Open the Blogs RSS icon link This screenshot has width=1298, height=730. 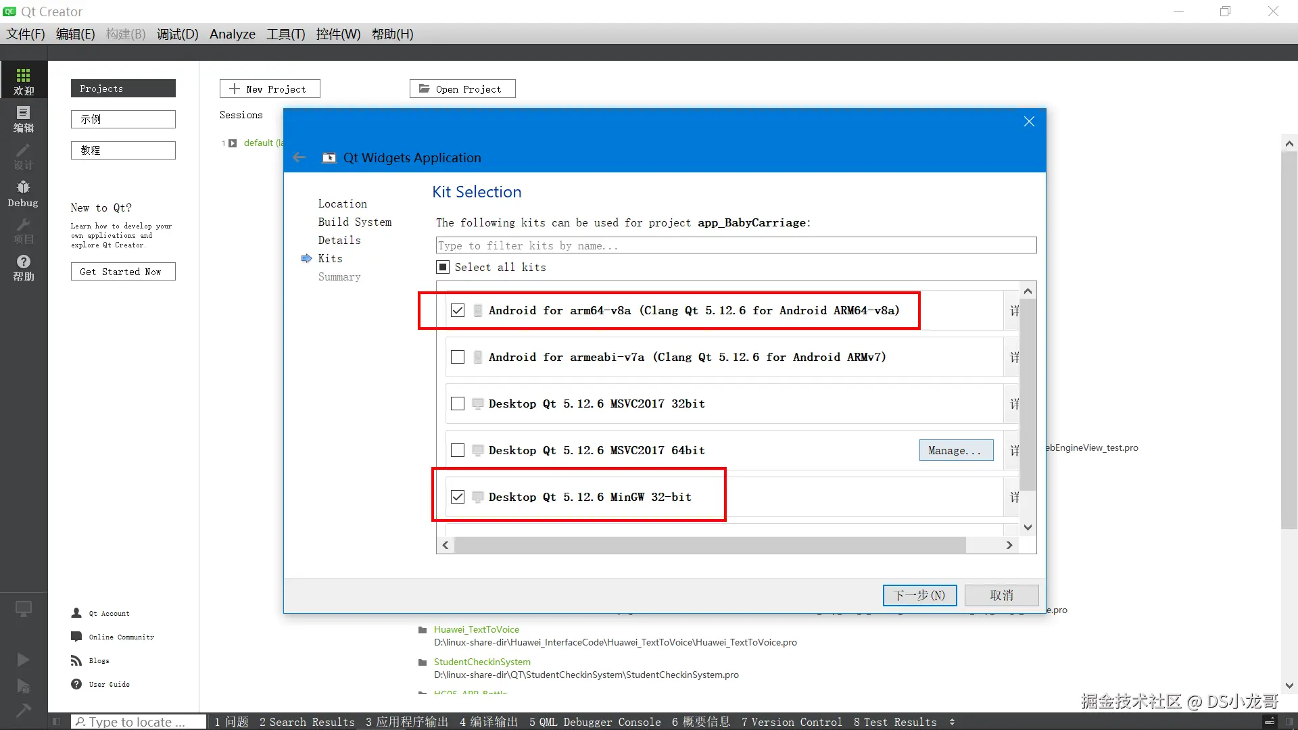pyautogui.click(x=76, y=660)
